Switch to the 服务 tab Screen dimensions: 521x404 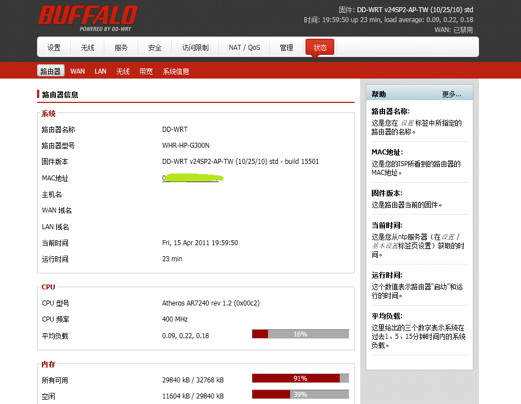pos(121,48)
